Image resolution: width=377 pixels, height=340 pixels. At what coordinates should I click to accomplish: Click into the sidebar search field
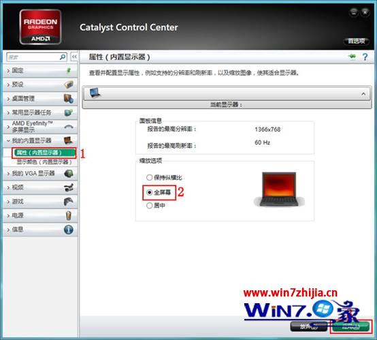(x=33, y=57)
